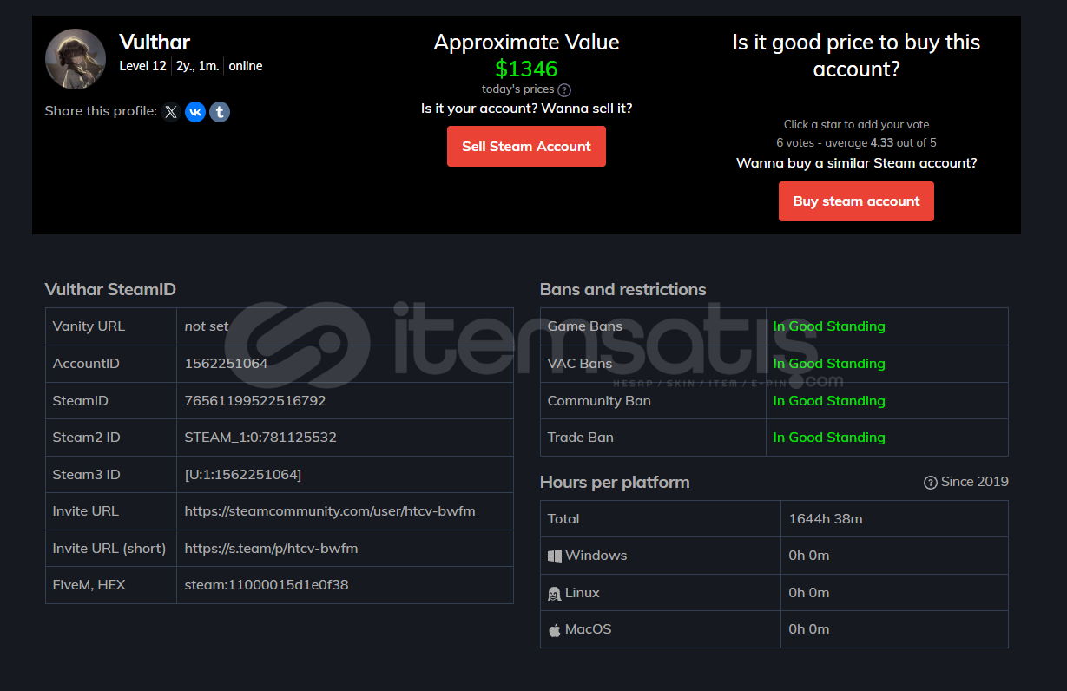1067x691 pixels.
Task: Share profile via the VK icon
Action: (x=195, y=112)
